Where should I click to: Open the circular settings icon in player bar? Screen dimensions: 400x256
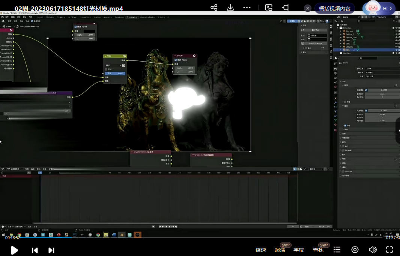point(355,250)
